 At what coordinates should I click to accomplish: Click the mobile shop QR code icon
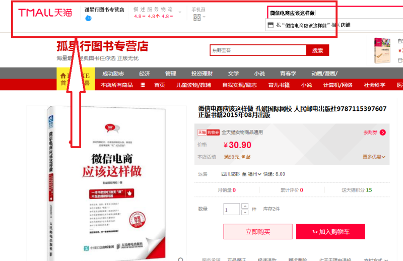(x=197, y=18)
